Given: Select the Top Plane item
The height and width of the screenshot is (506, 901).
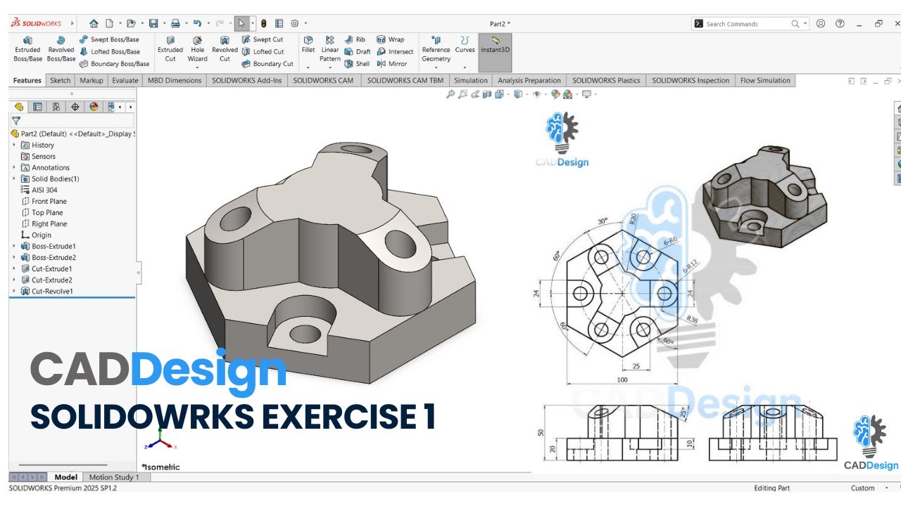Looking at the screenshot, I should (x=42, y=212).
